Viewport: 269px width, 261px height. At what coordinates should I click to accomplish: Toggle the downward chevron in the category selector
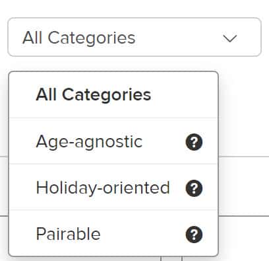tap(230, 38)
